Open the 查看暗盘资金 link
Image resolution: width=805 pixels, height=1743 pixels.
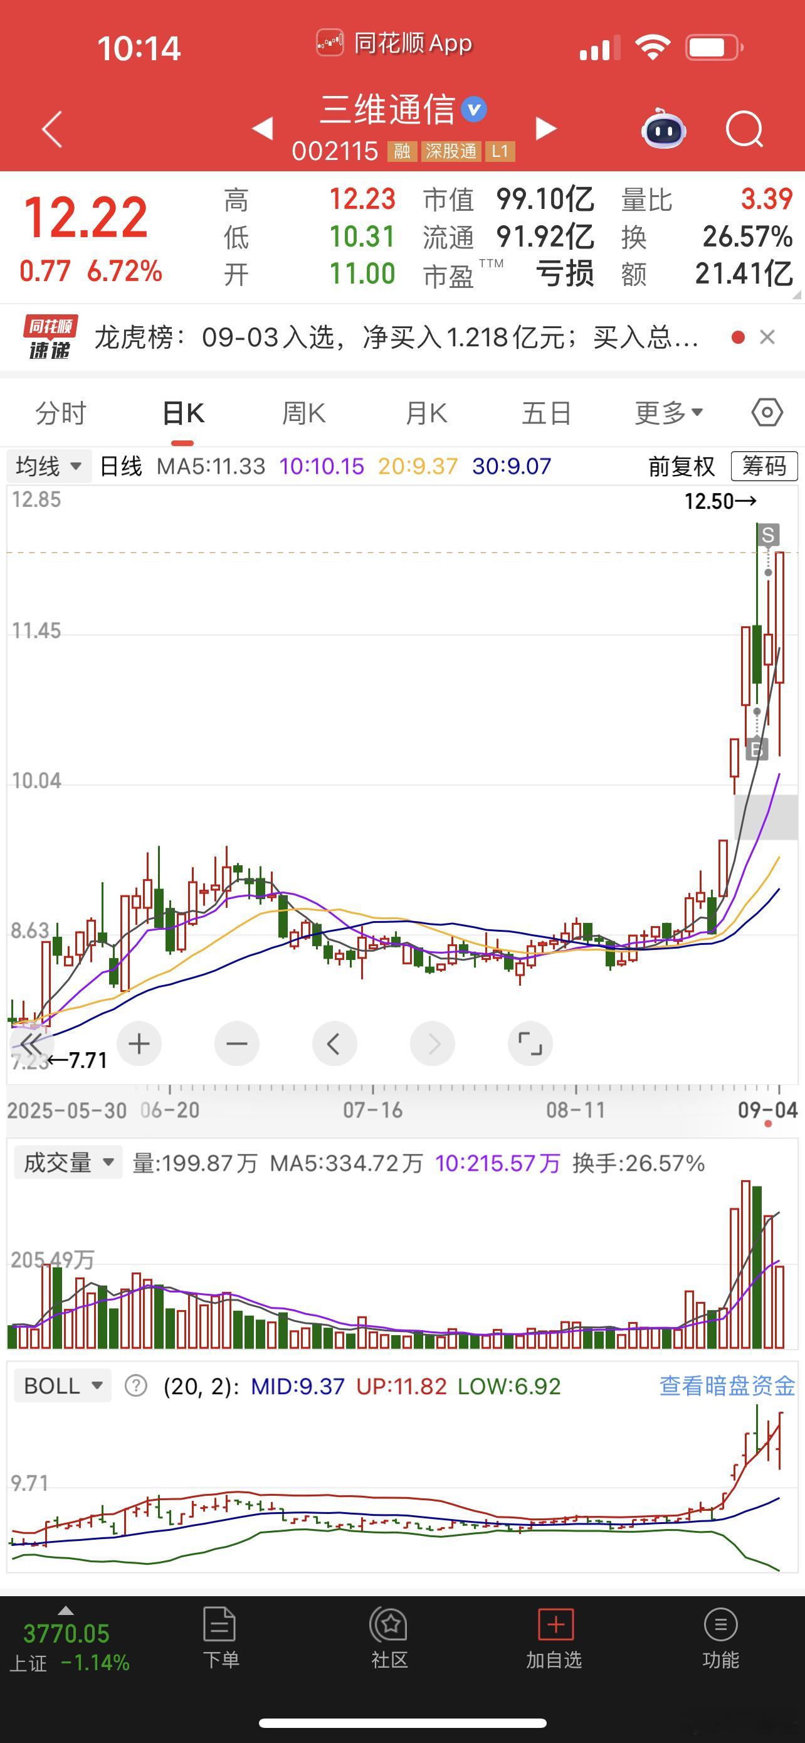[x=727, y=1387]
